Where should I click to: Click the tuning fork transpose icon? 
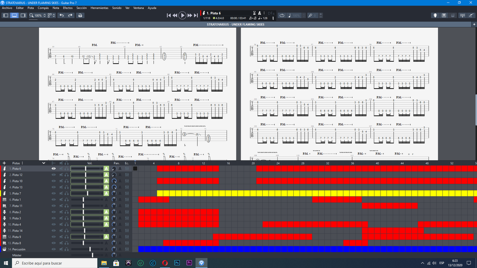(x=310, y=15)
